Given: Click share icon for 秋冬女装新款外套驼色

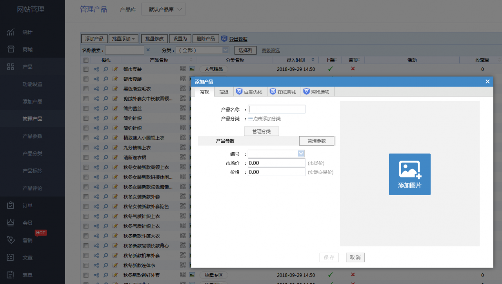Looking at the screenshot, I should point(96,206).
